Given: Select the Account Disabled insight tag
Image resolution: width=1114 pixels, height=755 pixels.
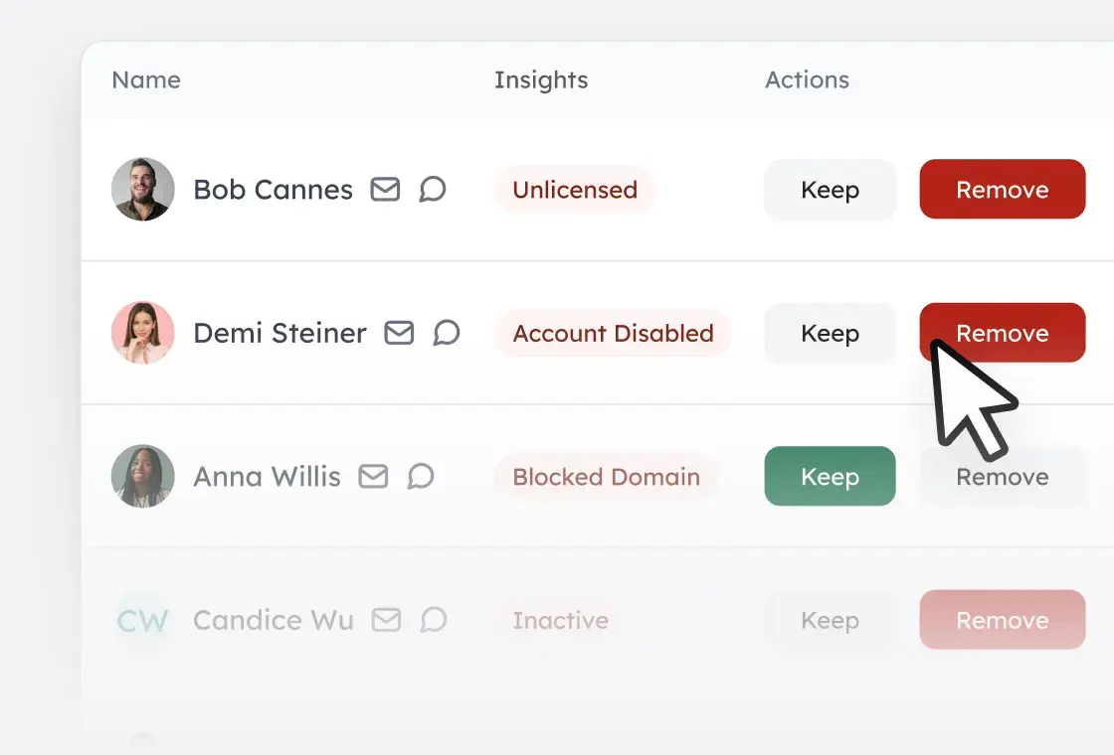Looking at the screenshot, I should coord(613,333).
